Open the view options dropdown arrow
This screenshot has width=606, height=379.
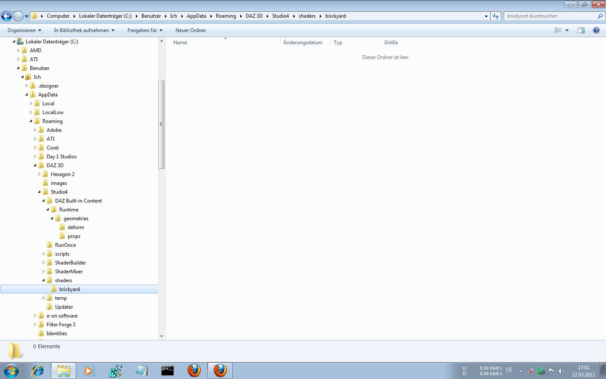(567, 30)
